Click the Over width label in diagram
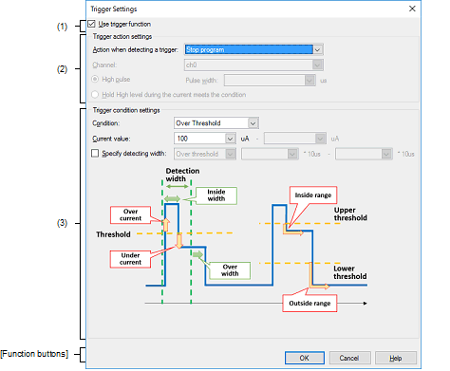The height and width of the screenshot is (371, 450). click(230, 270)
